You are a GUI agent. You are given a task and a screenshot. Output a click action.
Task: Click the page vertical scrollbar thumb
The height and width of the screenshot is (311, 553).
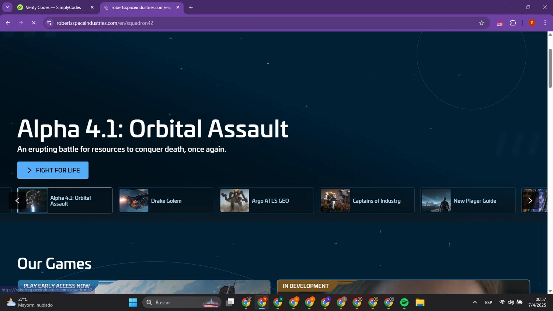pyautogui.click(x=550, y=68)
